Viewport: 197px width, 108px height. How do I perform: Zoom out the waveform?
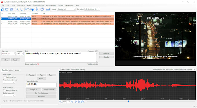coord(61,102)
